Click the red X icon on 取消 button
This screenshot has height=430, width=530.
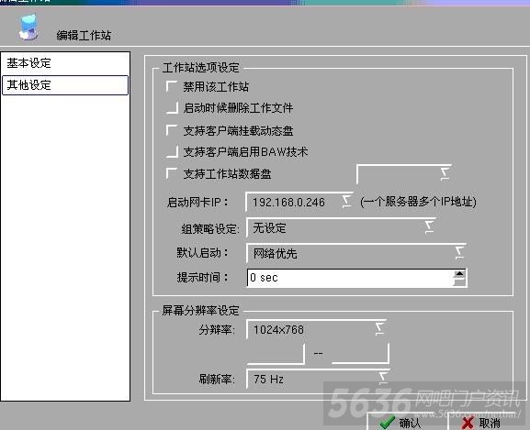coord(468,423)
